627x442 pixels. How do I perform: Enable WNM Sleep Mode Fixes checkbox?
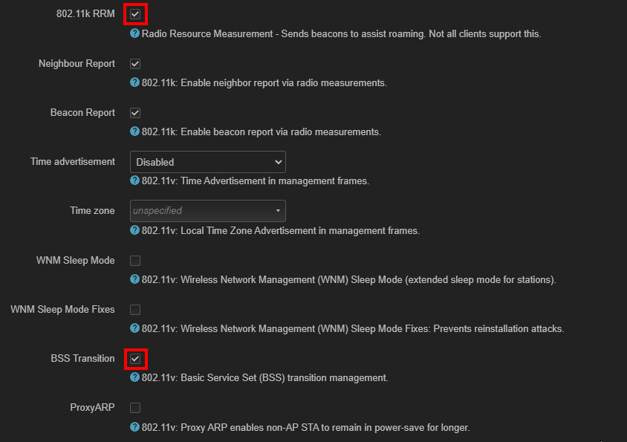click(x=135, y=310)
